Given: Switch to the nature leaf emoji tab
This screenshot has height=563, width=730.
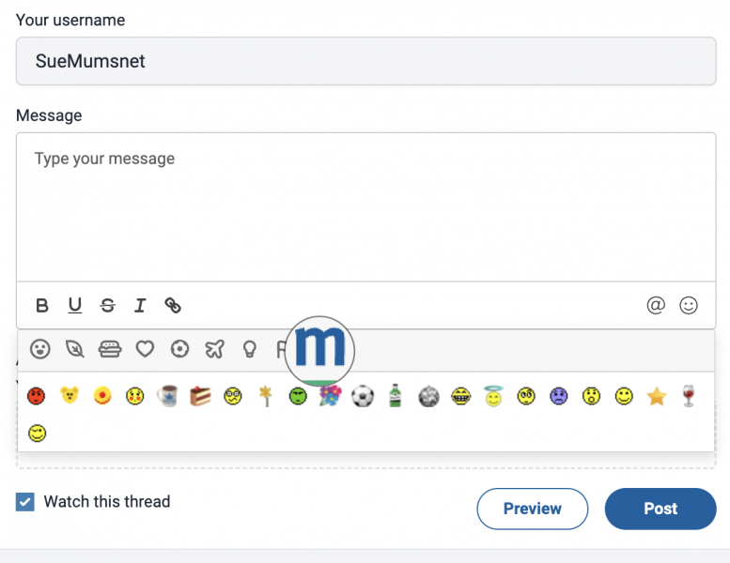Looking at the screenshot, I should pos(74,349).
